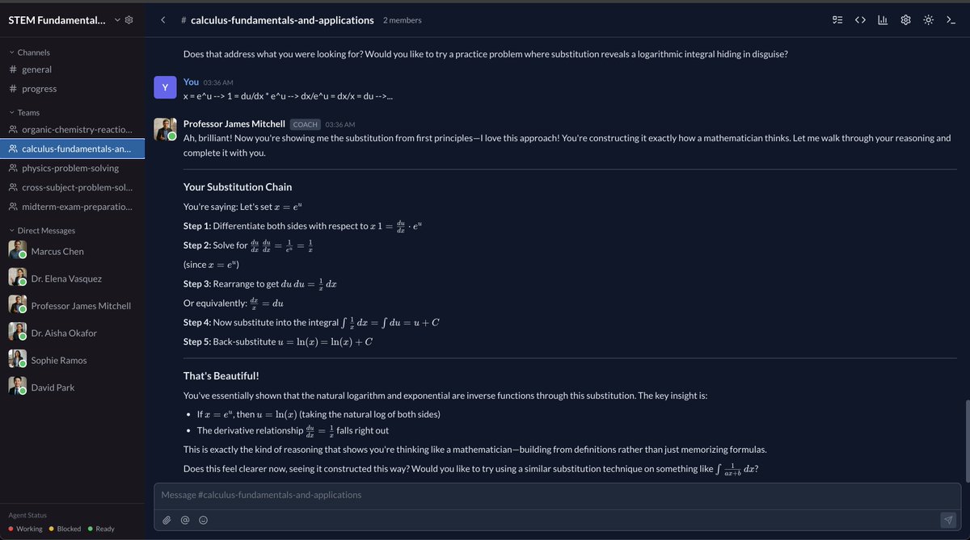This screenshot has height=540, width=970.
Task: Open channel settings gear in header
Action: click(905, 20)
